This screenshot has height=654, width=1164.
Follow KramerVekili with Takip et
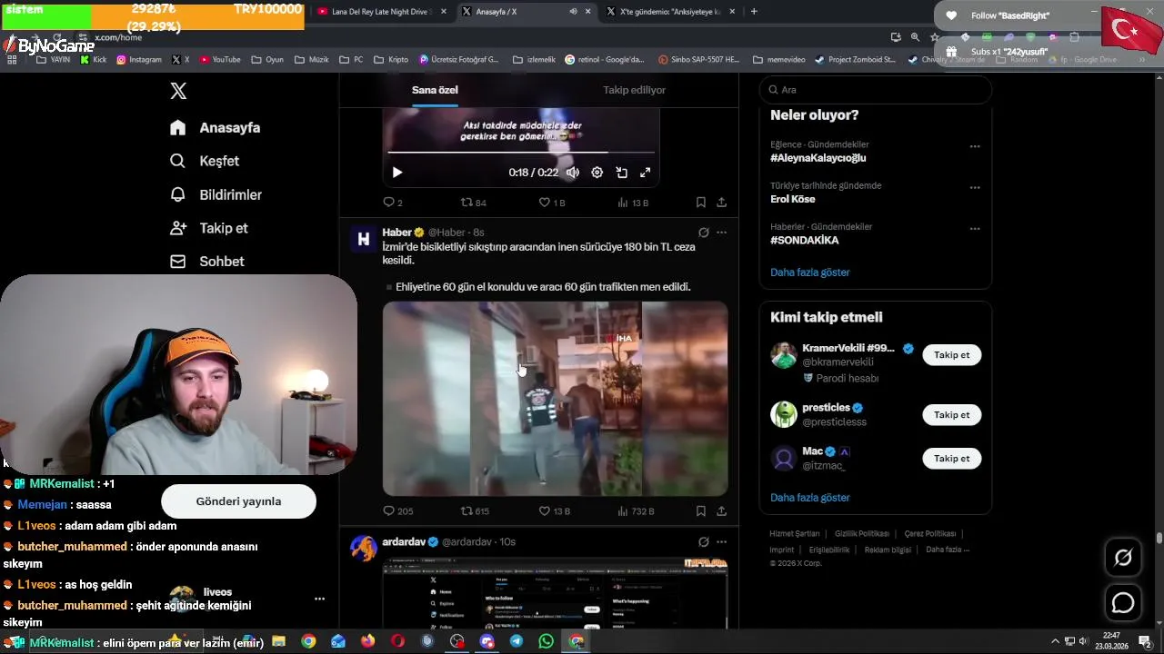(951, 355)
